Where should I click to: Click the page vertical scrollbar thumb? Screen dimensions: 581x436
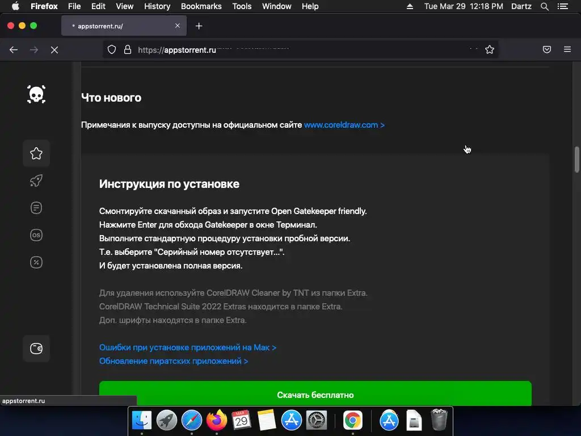click(576, 160)
